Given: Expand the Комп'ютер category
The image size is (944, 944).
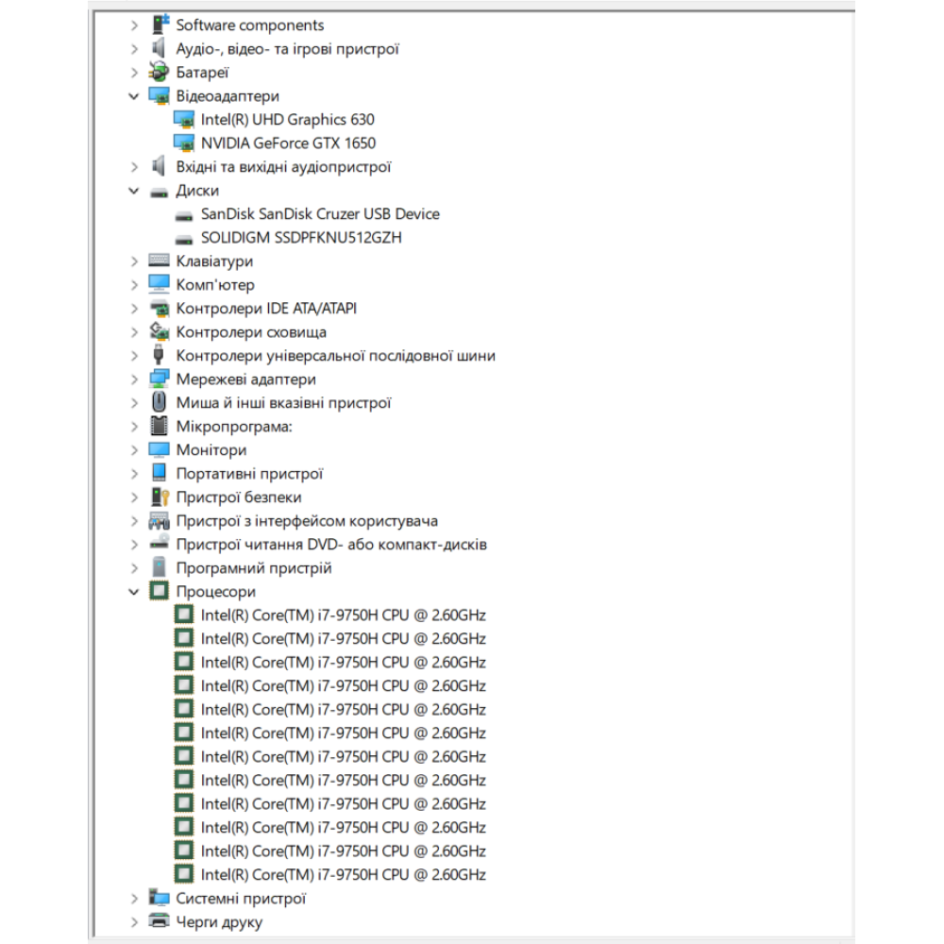Looking at the screenshot, I should (x=134, y=285).
